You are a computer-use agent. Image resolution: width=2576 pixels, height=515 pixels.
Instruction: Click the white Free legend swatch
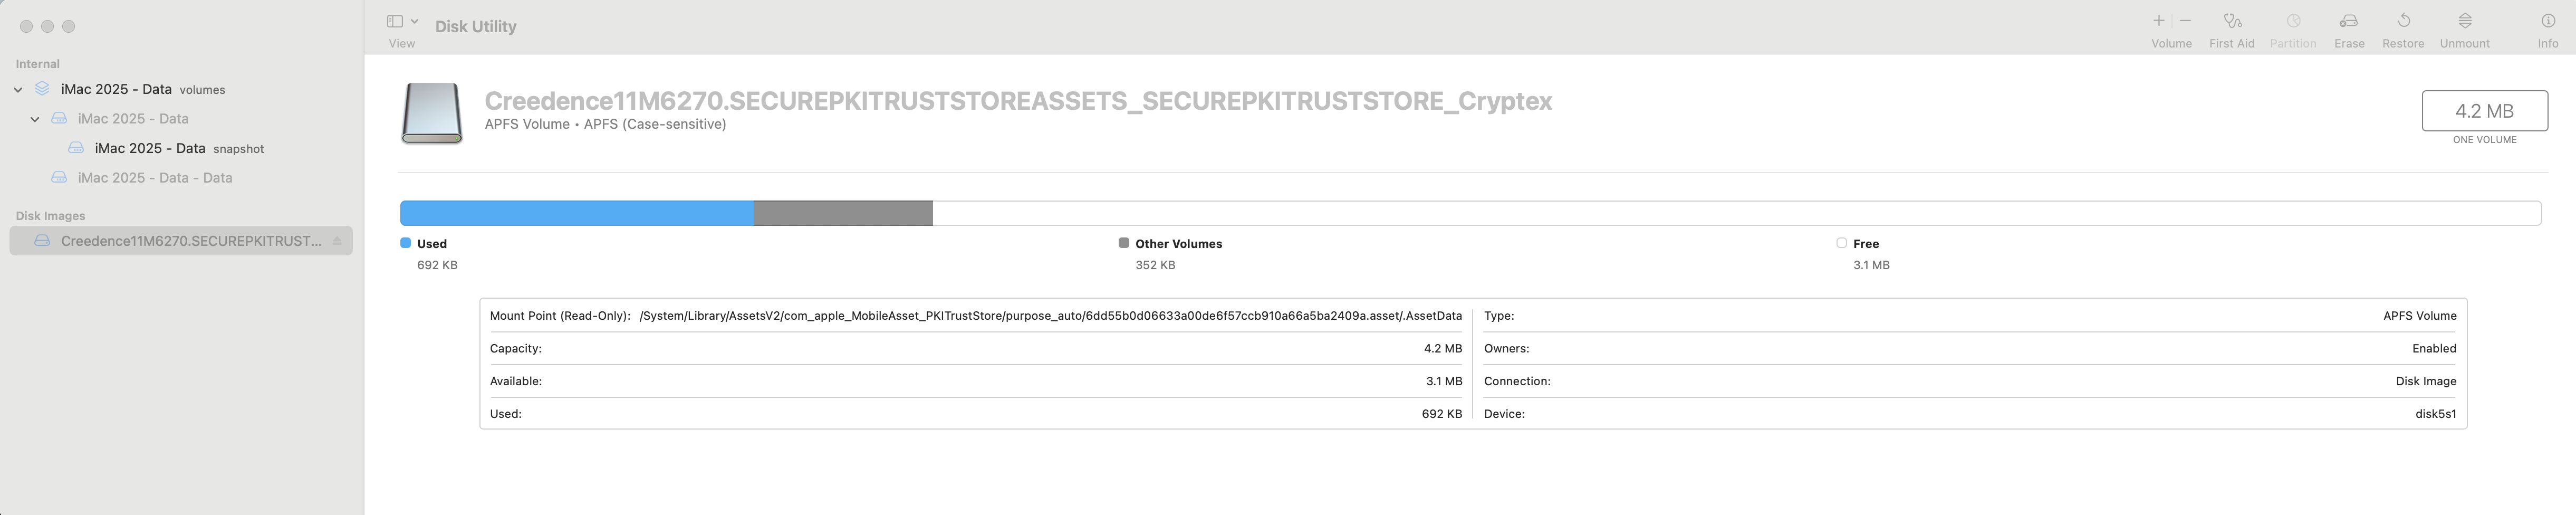(1841, 243)
